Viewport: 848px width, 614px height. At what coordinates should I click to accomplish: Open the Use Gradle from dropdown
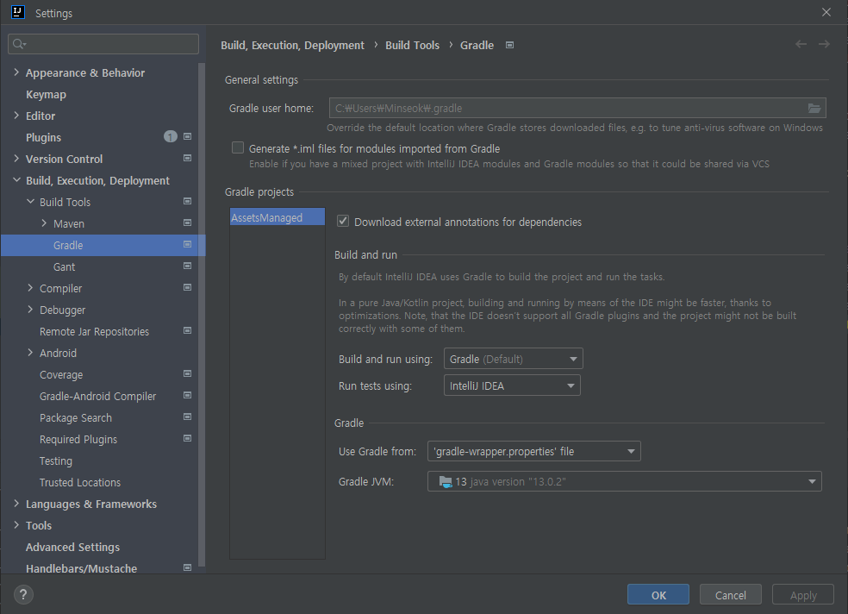[x=533, y=451]
